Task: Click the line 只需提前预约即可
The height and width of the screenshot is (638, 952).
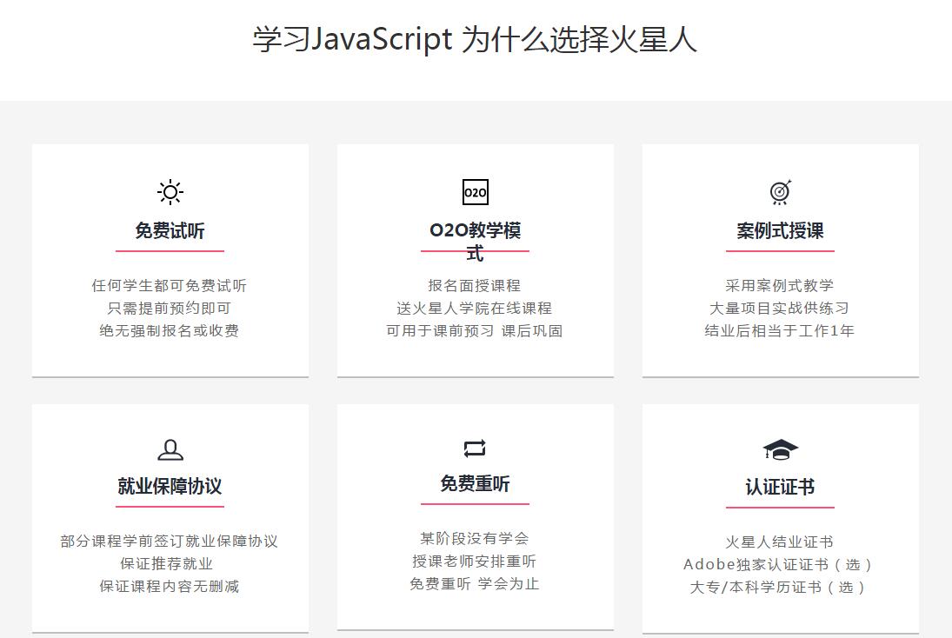Action: click(x=170, y=308)
